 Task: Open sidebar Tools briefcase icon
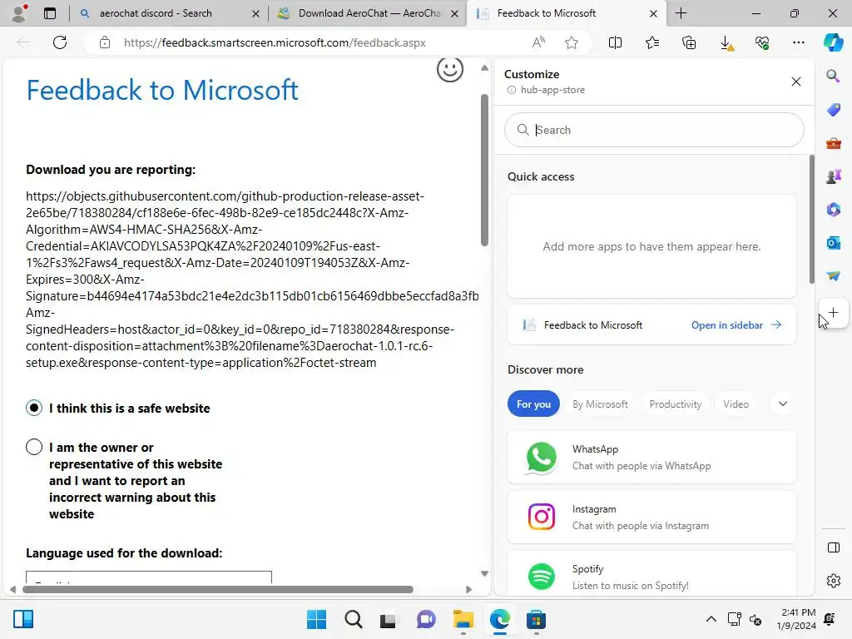click(x=834, y=143)
